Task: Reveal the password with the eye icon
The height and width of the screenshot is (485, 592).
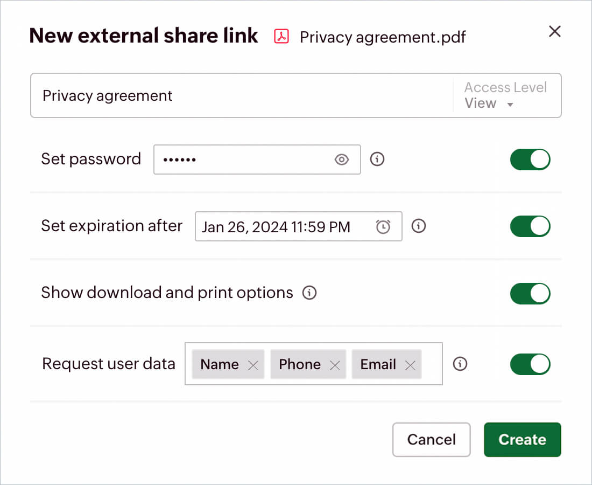Action: click(342, 160)
